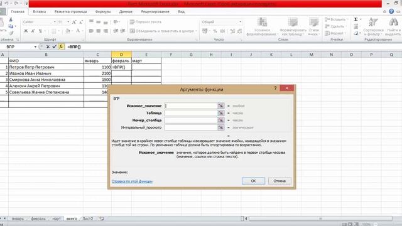Open the borders dropdown in font group
The image size is (402, 226).
click(58, 31)
